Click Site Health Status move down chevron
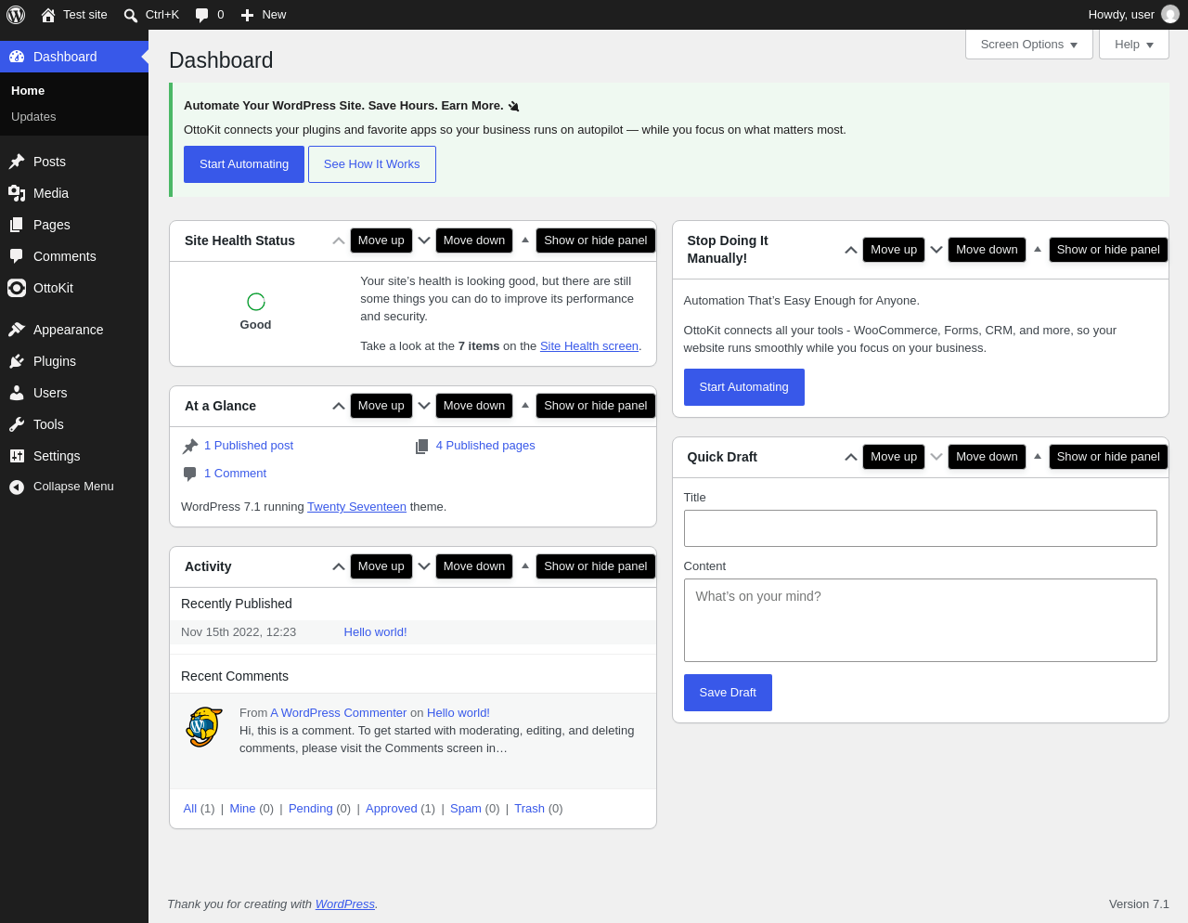 pos(424,240)
